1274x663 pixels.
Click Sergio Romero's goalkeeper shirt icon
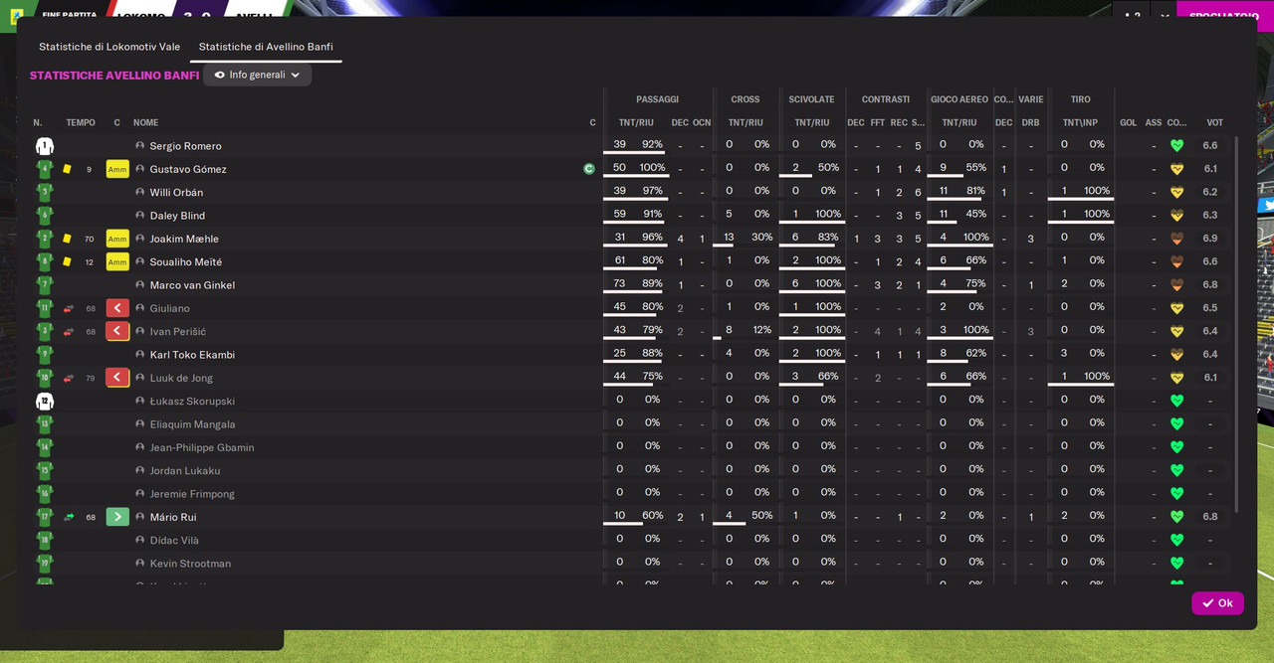pos(45,146)
